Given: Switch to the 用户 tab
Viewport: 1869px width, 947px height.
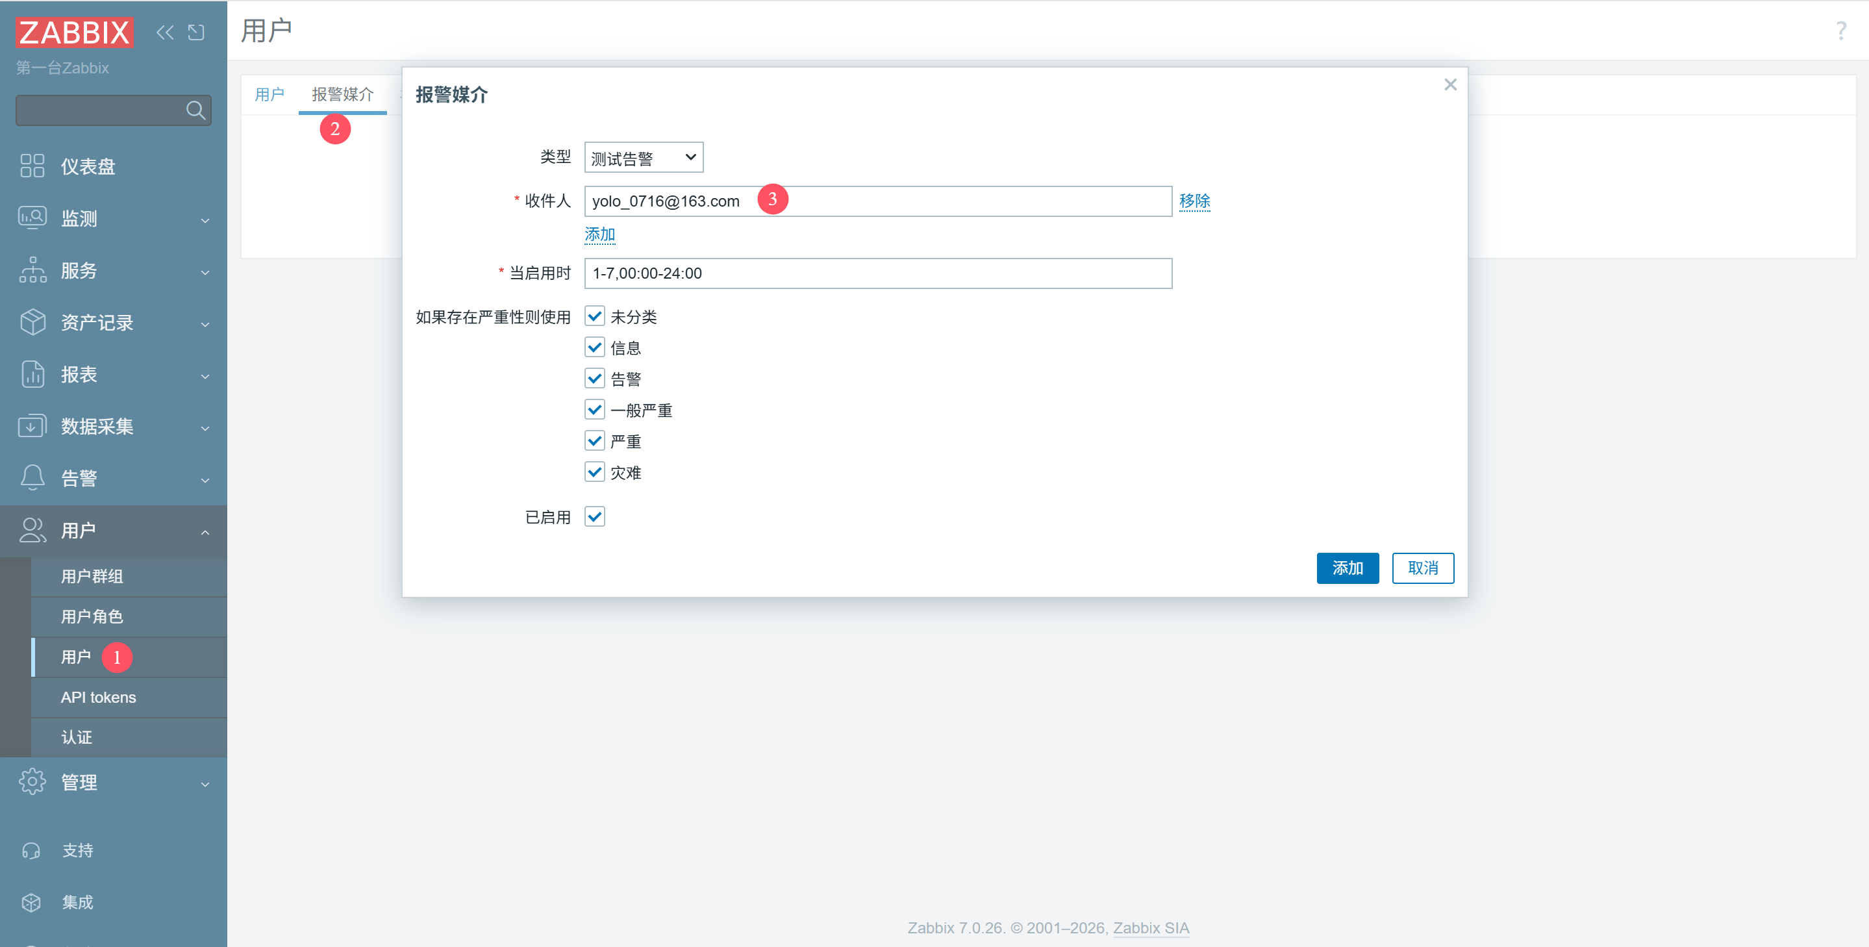Looking at the screenshot, I should click(x=269, y=94).
